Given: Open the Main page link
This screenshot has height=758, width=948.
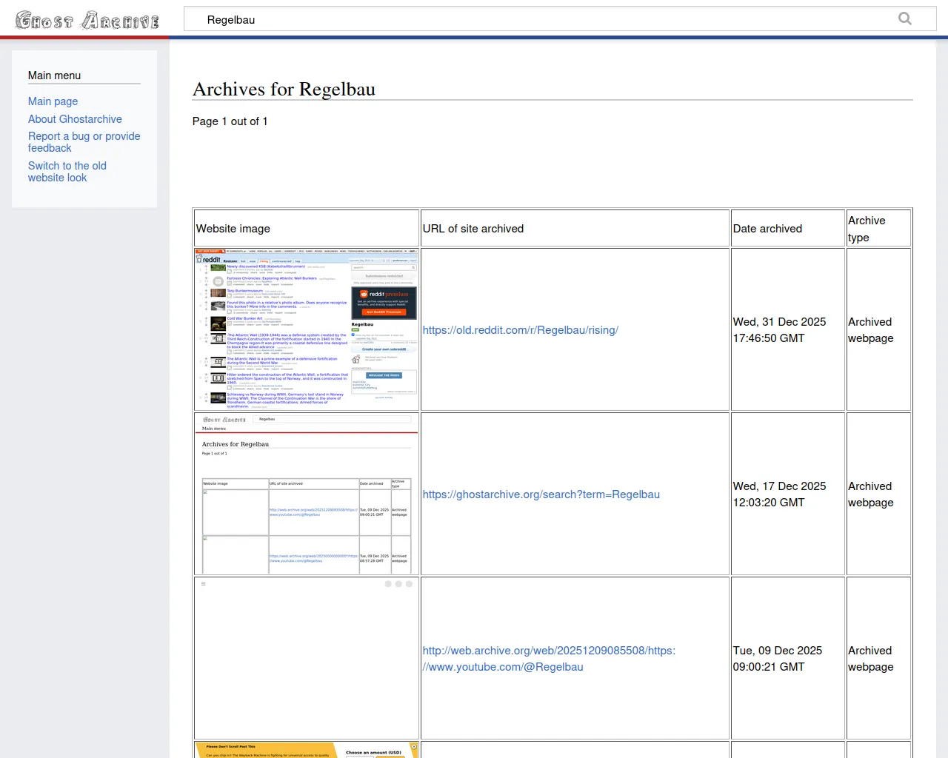Looking at the screenshot, I should 53,101.
